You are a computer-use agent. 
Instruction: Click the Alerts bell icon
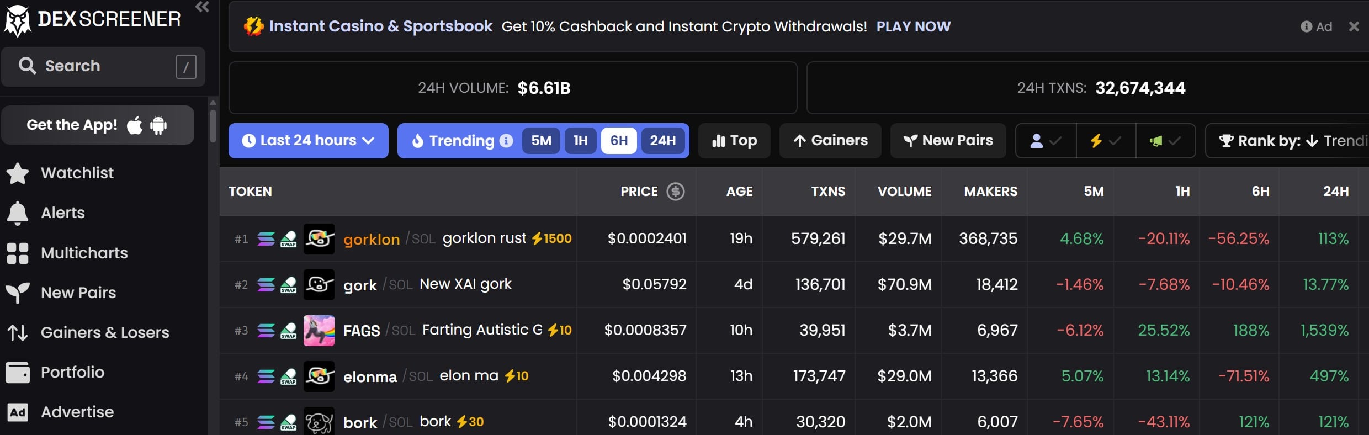(x=18, y=213)
